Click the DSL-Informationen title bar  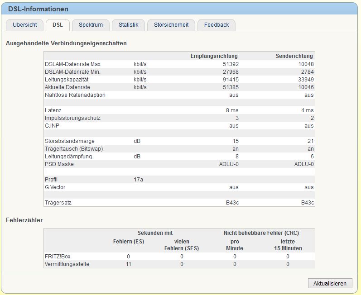pyautogui.click(x=179, y=9)
